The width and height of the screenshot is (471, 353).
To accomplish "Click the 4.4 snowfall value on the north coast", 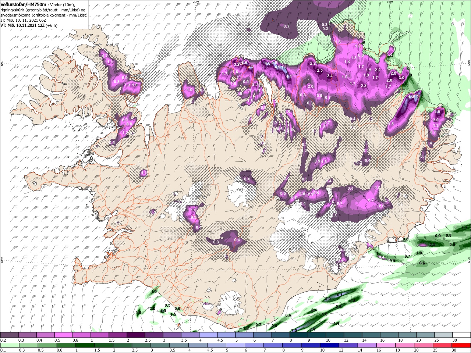I will click(289, 76).
